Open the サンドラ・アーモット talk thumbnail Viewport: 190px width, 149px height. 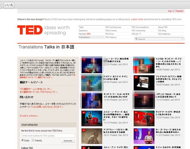92,100
